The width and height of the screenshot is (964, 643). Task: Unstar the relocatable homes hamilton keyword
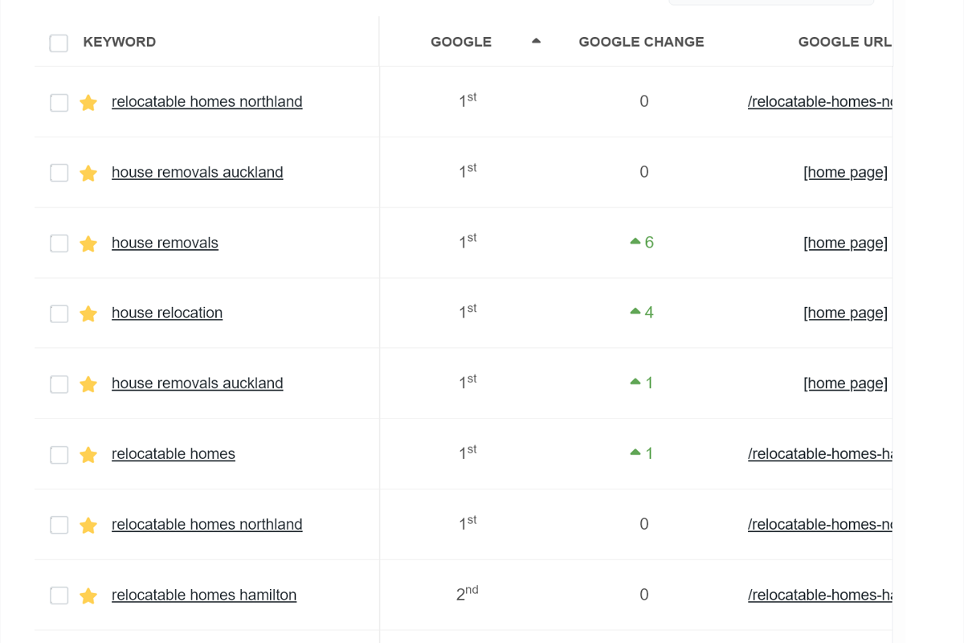point(88,596)
